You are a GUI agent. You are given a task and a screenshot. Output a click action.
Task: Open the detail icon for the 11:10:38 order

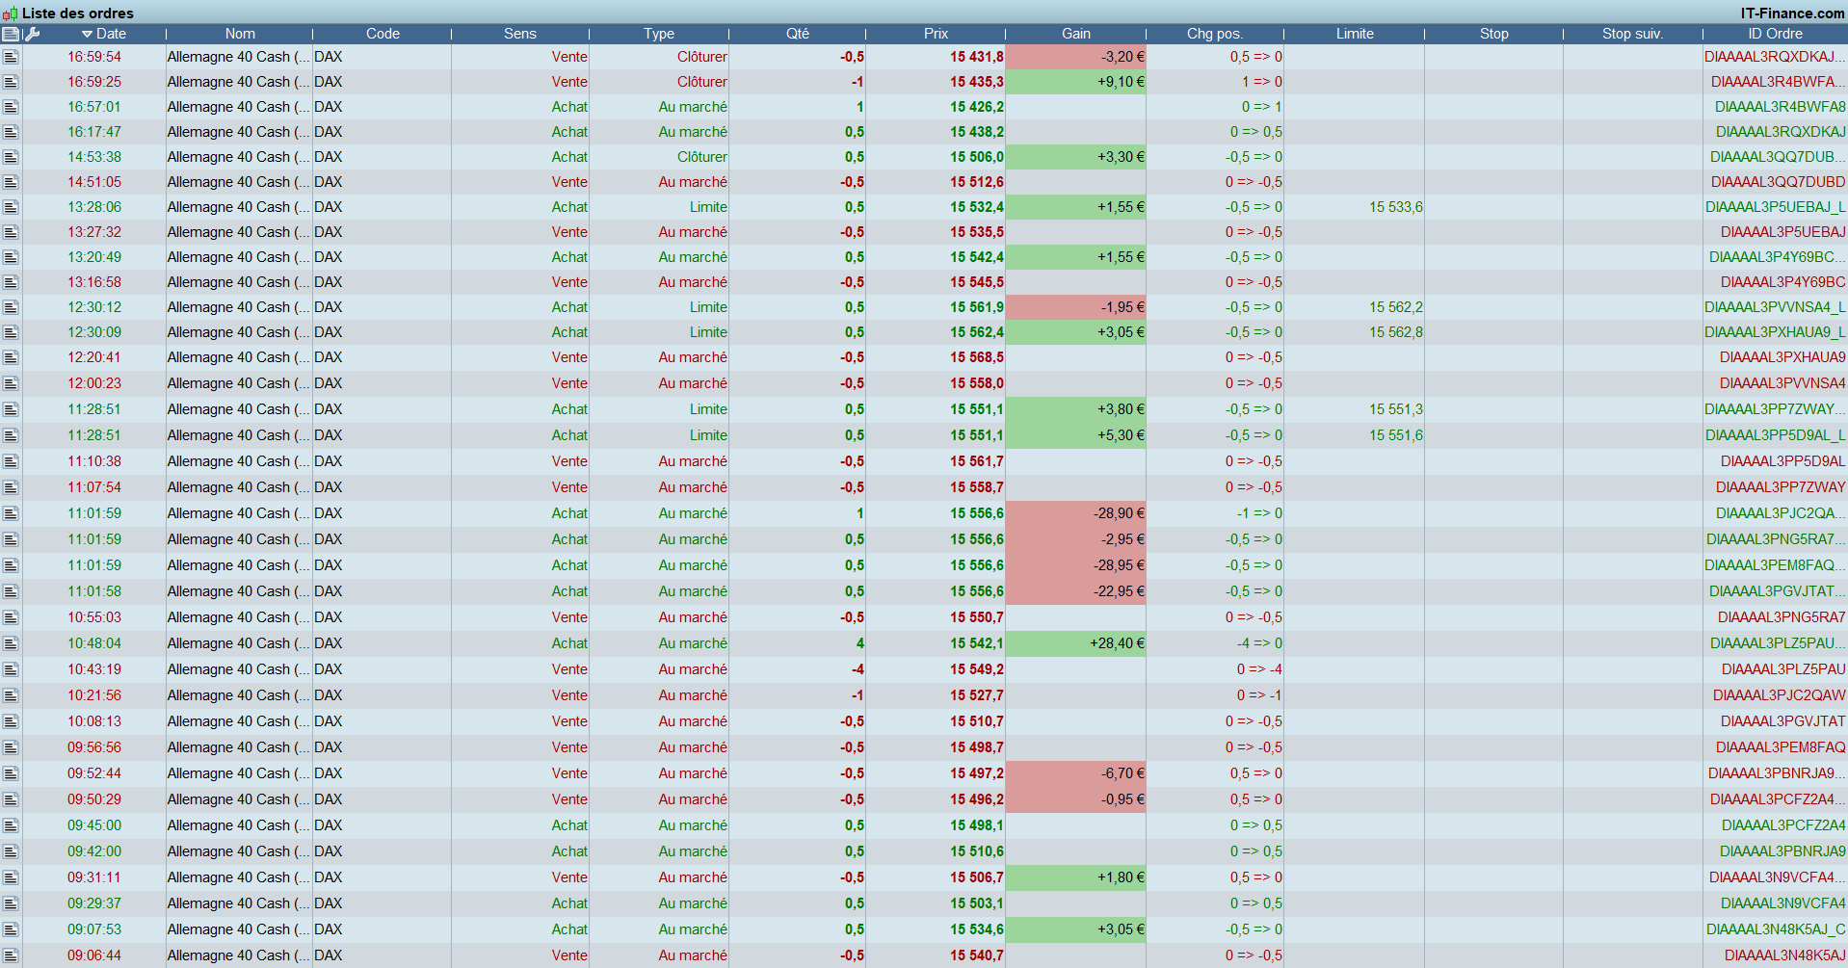(x=11, y=461)
